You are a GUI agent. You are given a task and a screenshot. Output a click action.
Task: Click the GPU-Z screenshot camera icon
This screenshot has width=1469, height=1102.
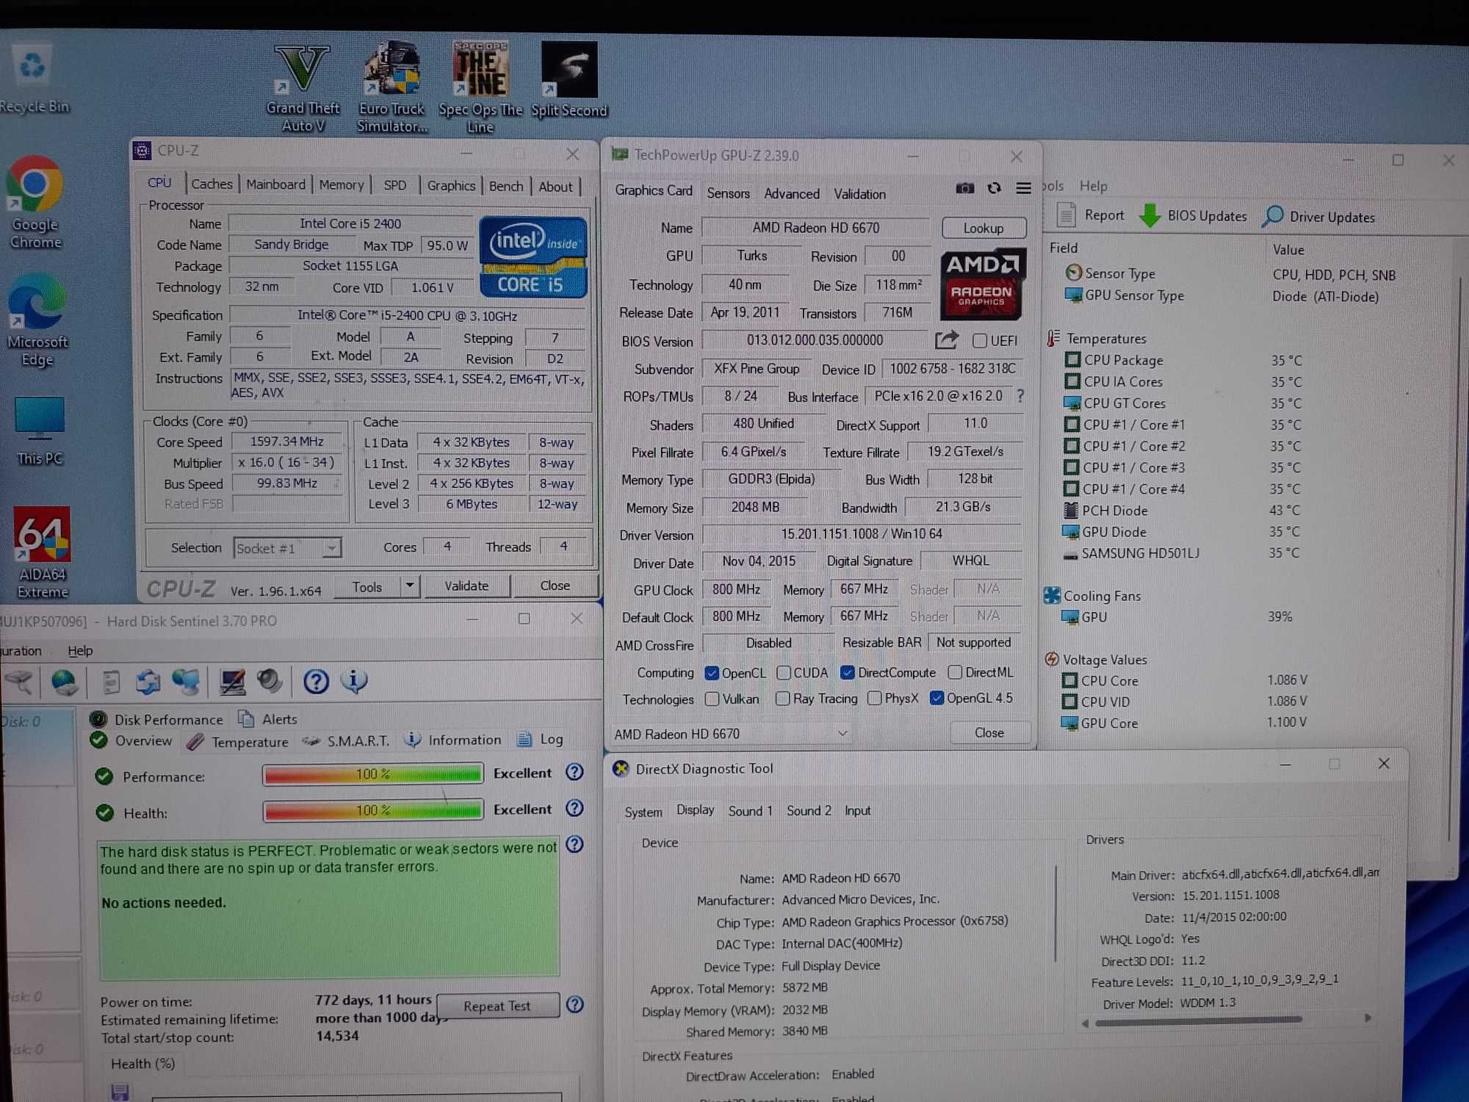964,189
